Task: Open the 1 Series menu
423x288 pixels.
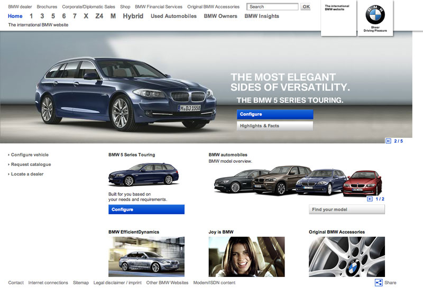Action: [31, 16]
